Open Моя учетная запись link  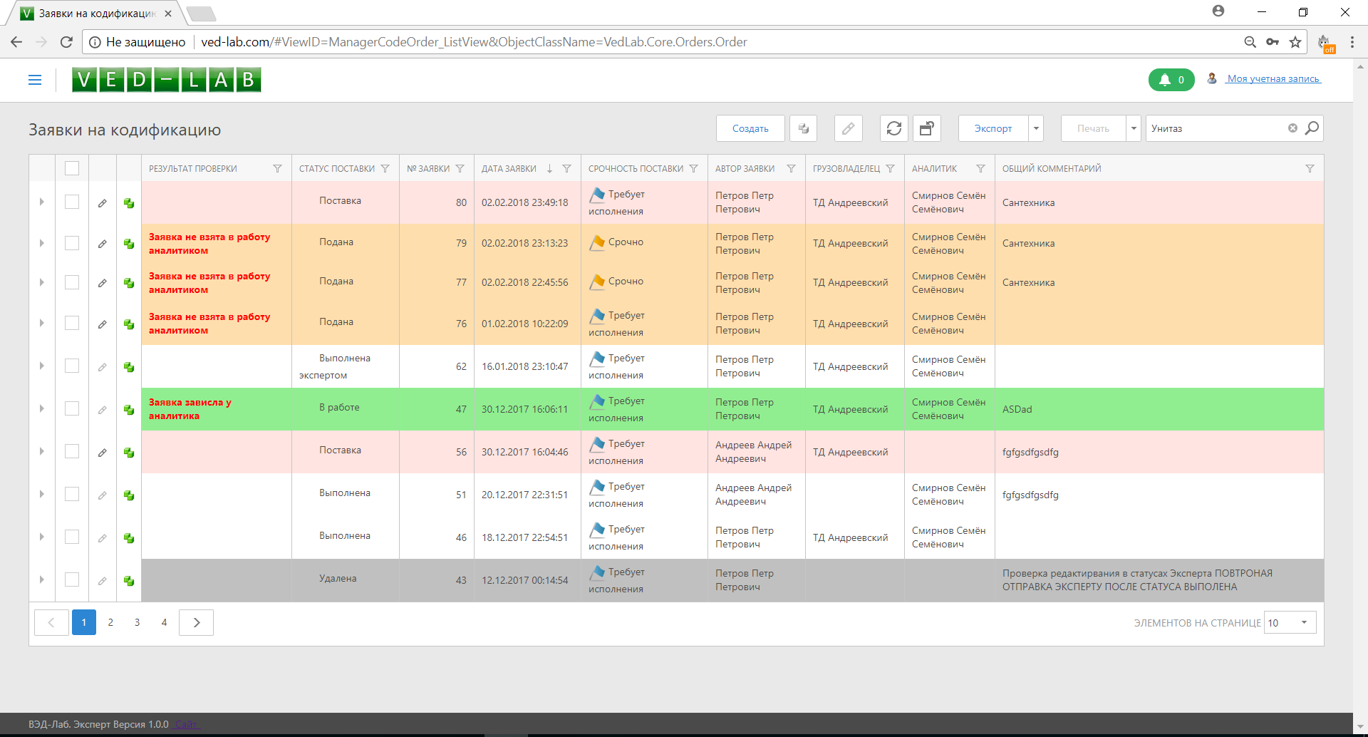pos(1273,78)
